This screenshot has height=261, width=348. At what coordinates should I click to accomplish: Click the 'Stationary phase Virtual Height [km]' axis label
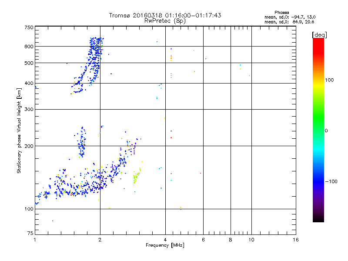click(x=19, y=130)
